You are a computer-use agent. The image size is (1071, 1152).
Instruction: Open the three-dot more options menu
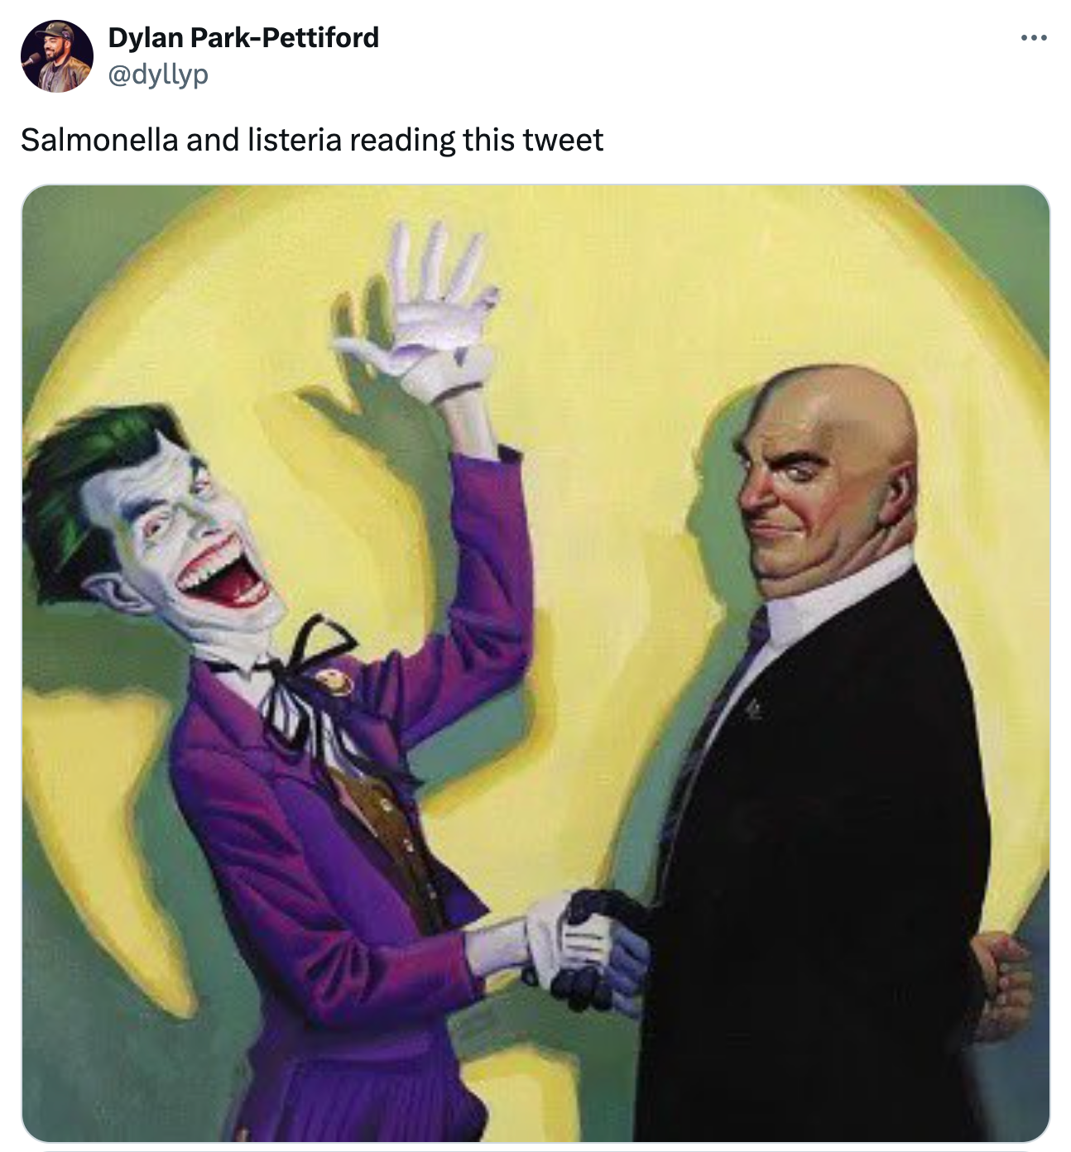pyautogui.click(x=1034, y=38)
